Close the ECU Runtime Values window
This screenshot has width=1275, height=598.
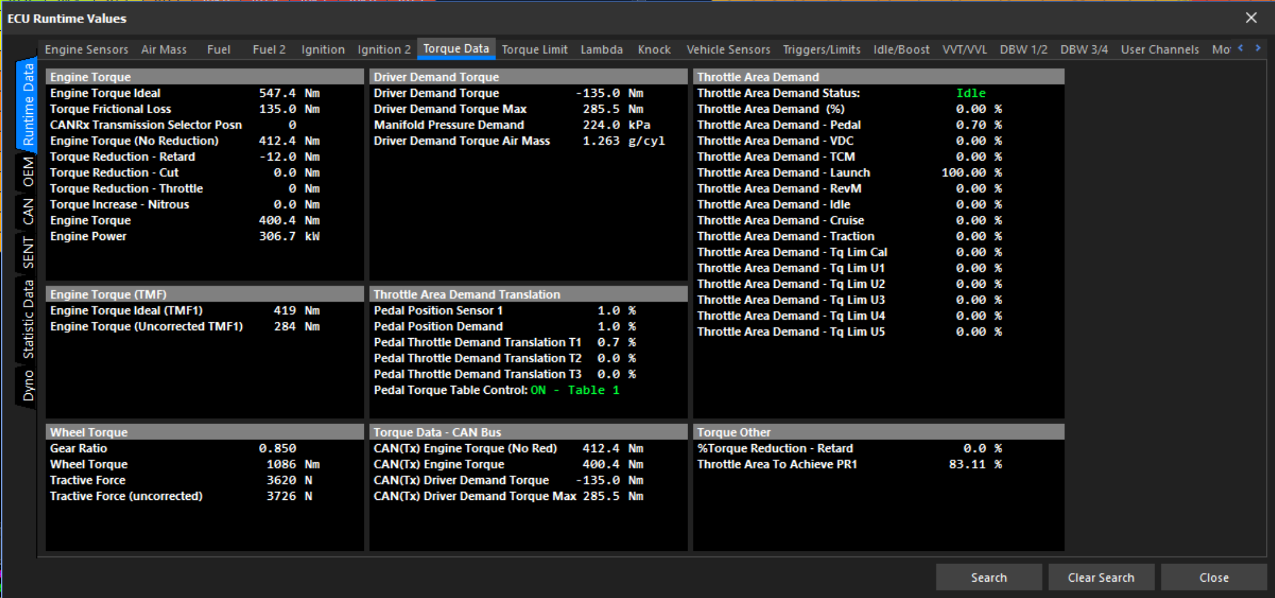(1251, 18)
